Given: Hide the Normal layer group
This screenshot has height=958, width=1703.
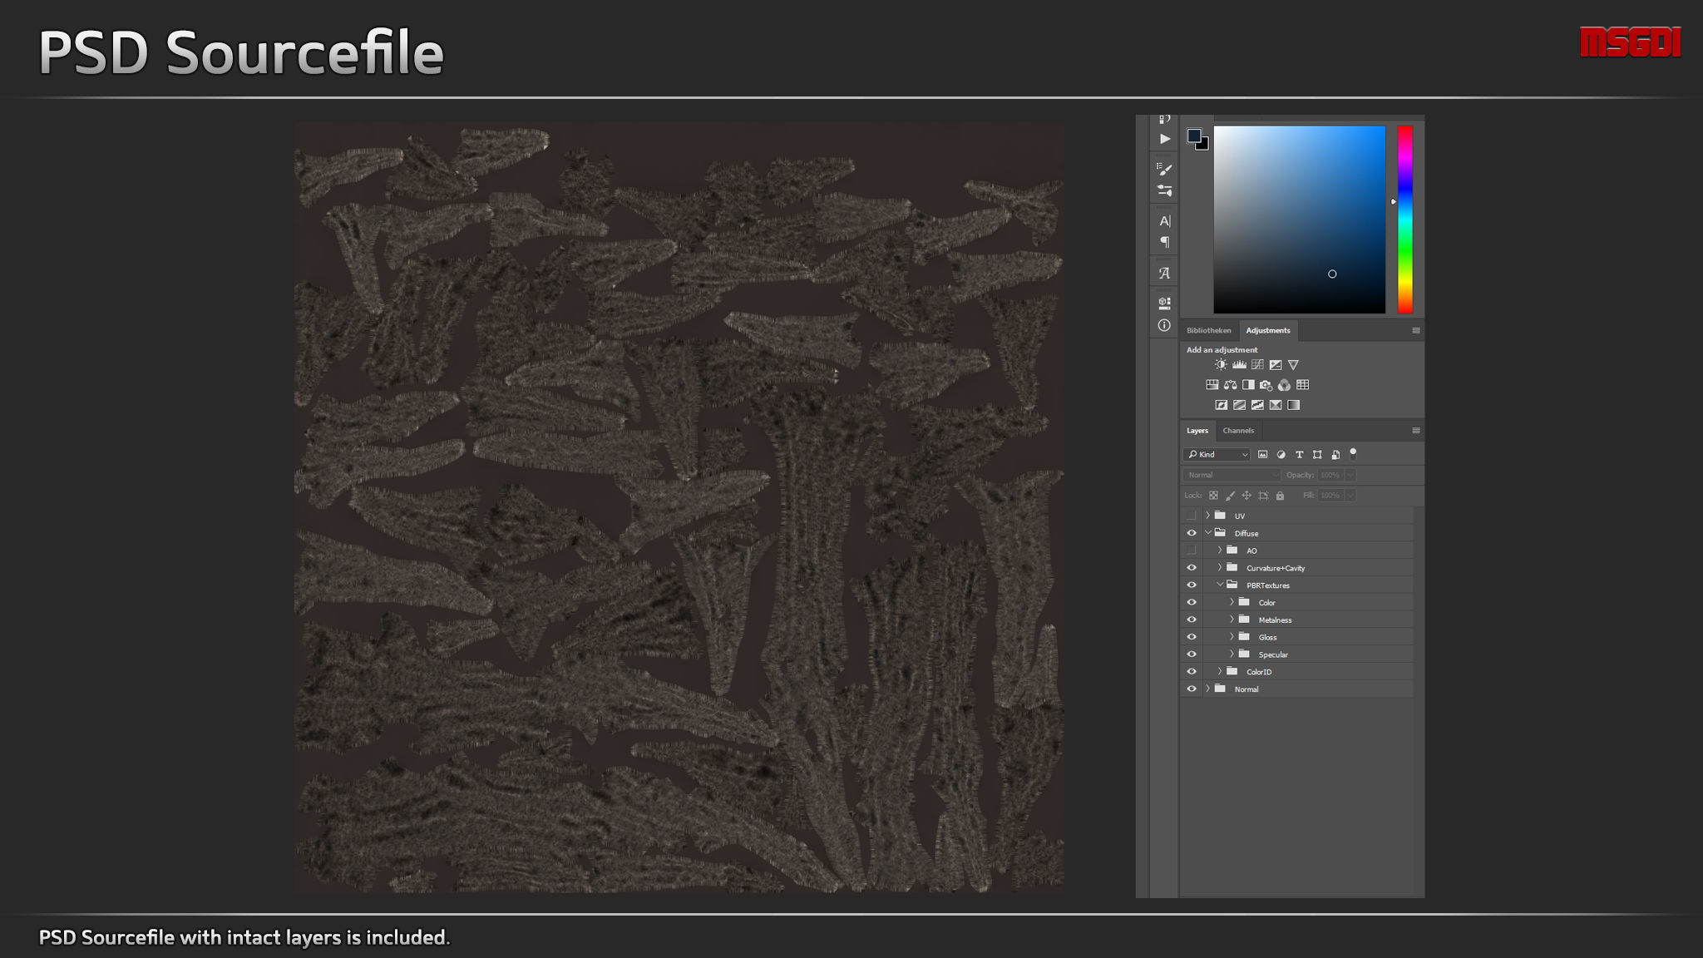Looking at the screenshot, I should pyautogui.click(x=1192, y=689).
